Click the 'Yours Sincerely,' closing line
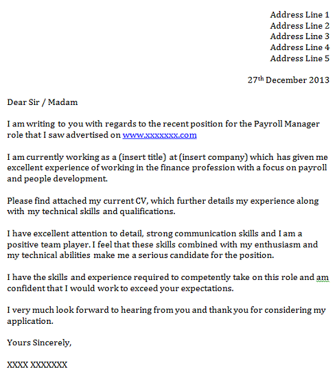The image size is (335, 374). [39, 342]
